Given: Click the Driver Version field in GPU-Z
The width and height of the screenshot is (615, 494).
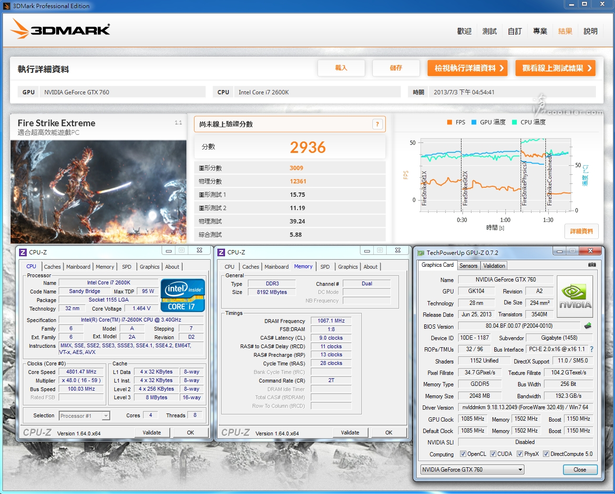Looking at the screenshot, I should (525, 407).
